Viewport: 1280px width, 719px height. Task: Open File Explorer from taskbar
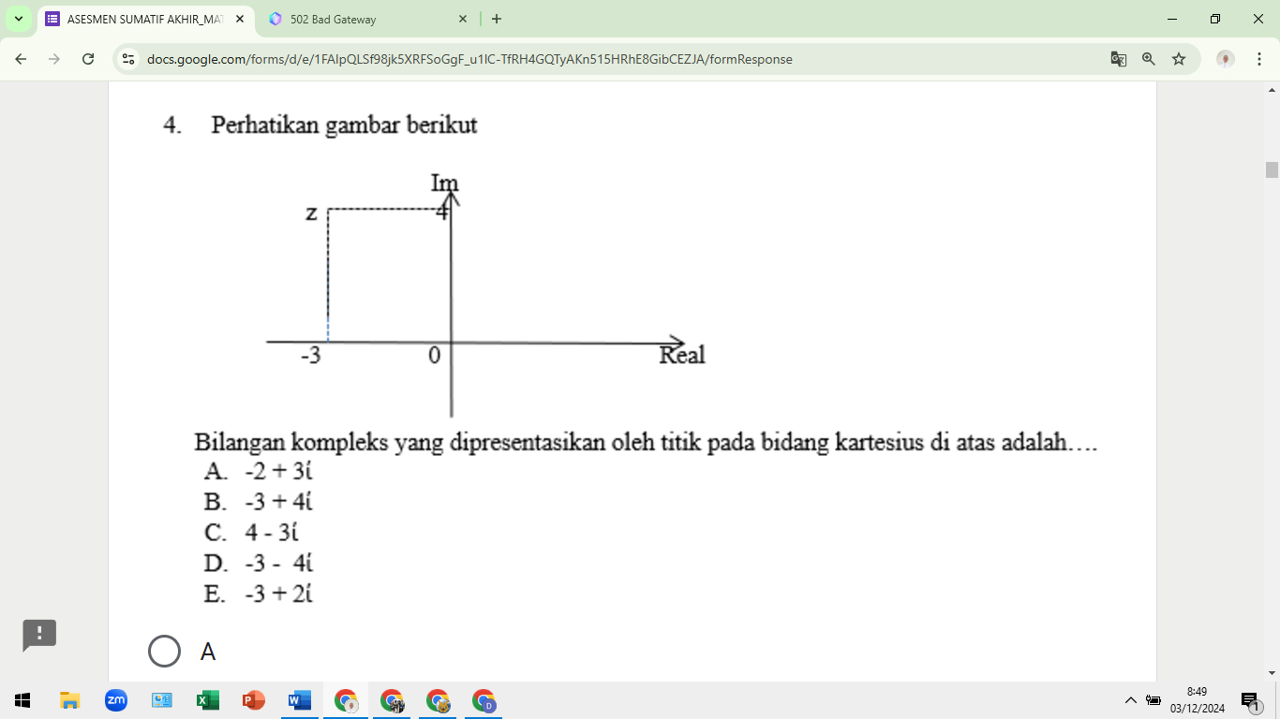[70, 700]
